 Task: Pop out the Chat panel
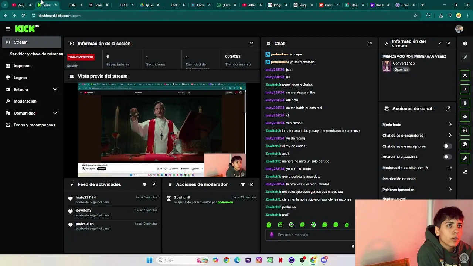click(370, 44)
